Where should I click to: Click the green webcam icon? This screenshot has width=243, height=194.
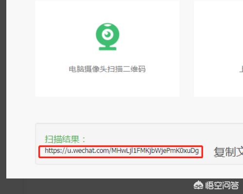pos(107,37)
